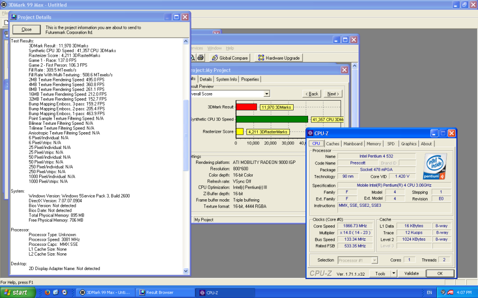The image size is (478, 298).
Task: Click the yellow Rasterizer Score bar
Action: pos(239,131)
